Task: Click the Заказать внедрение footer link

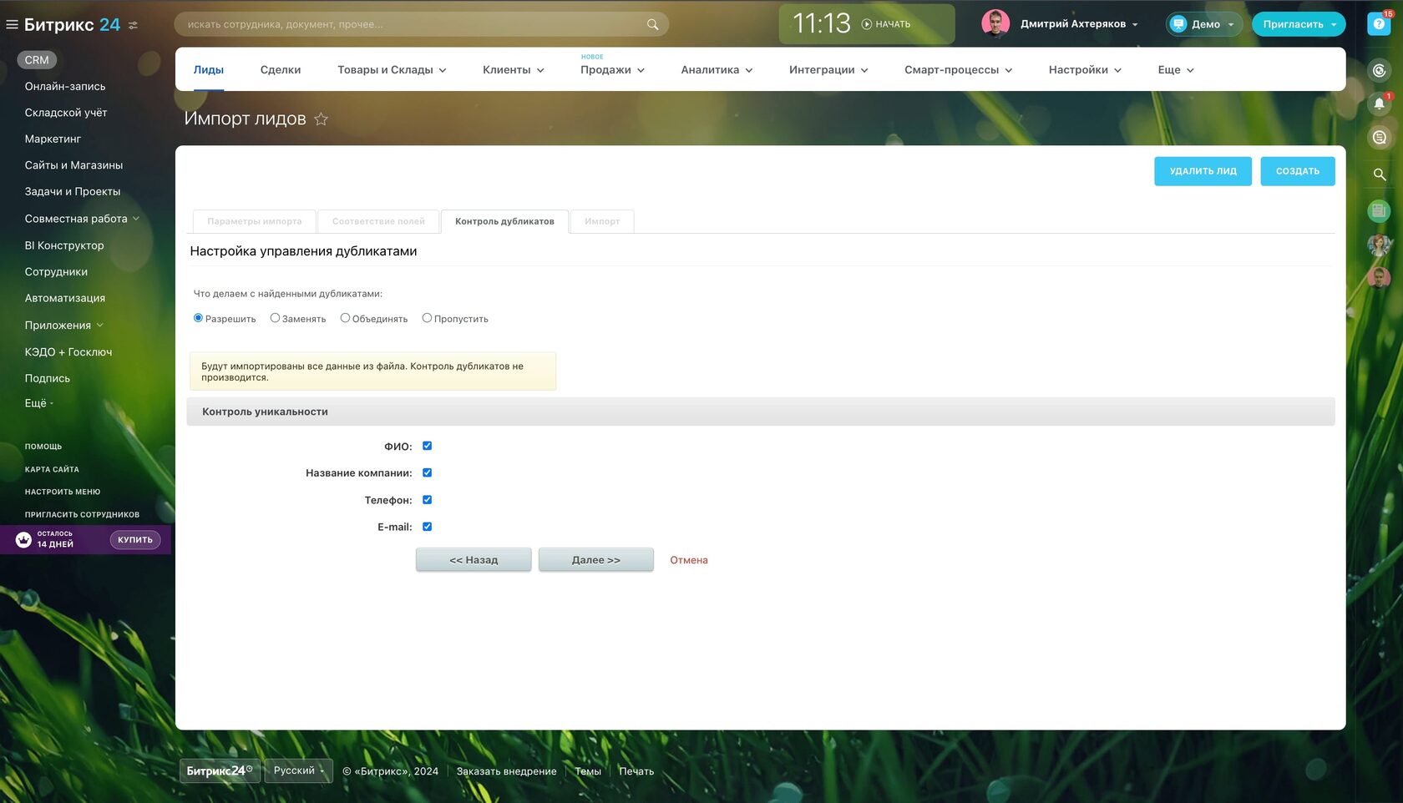Action: pyautogui.click(x=506, y=771)
